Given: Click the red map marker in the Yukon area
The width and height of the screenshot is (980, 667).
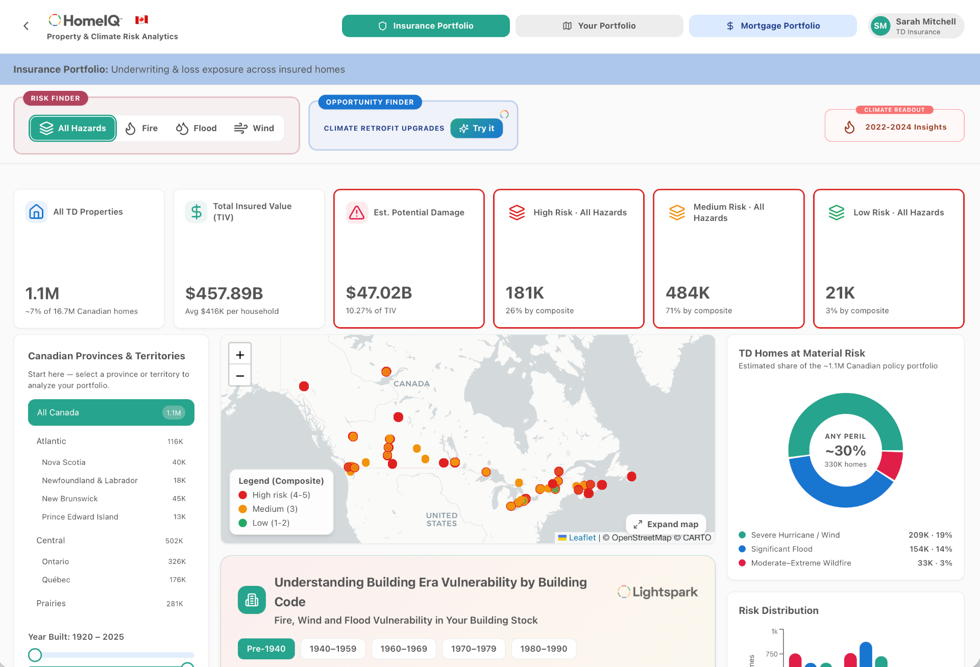Looking at the screenshot, I should [x=304, y=386].
